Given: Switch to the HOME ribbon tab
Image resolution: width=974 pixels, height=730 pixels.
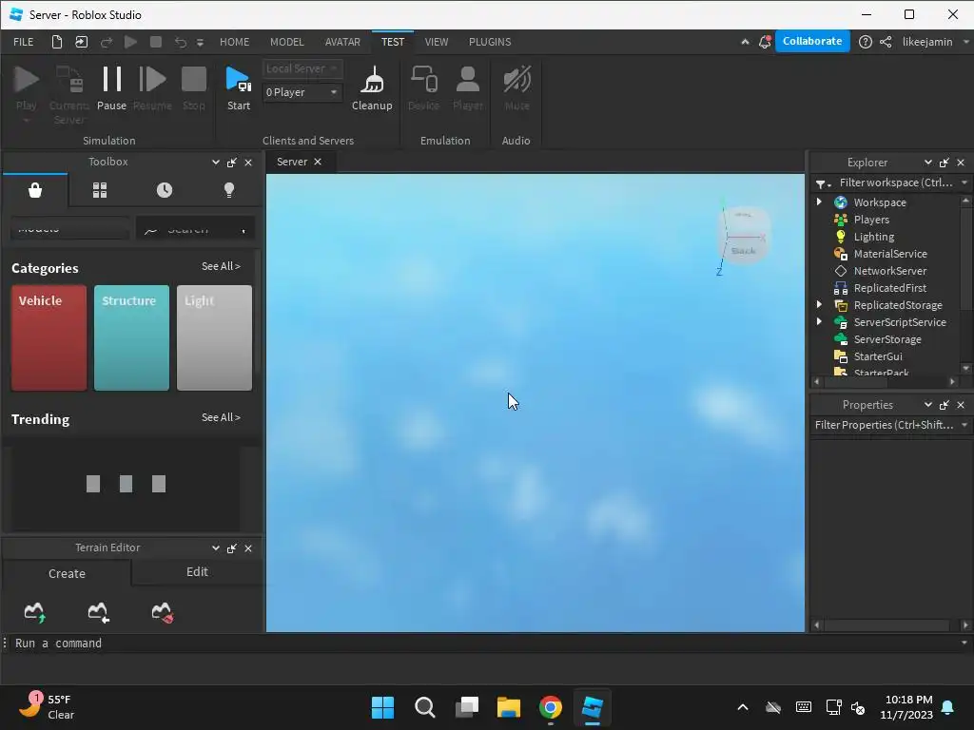Looking at the screenshot, I should (x=234, y=42).
